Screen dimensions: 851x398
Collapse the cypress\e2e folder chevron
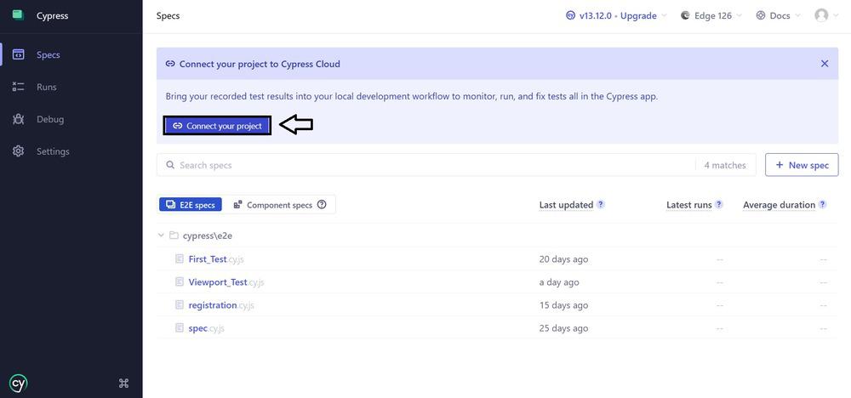point(161,236)
